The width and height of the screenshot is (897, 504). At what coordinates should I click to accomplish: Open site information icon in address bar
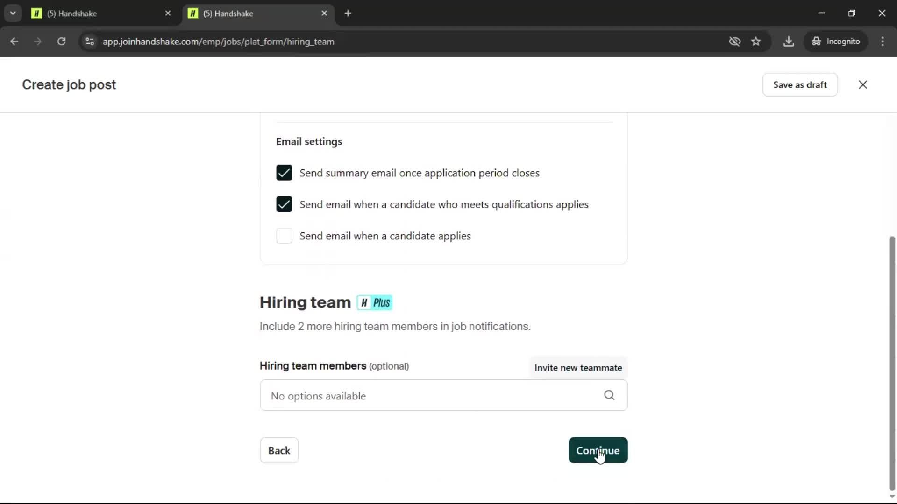[x=90, y=42]
